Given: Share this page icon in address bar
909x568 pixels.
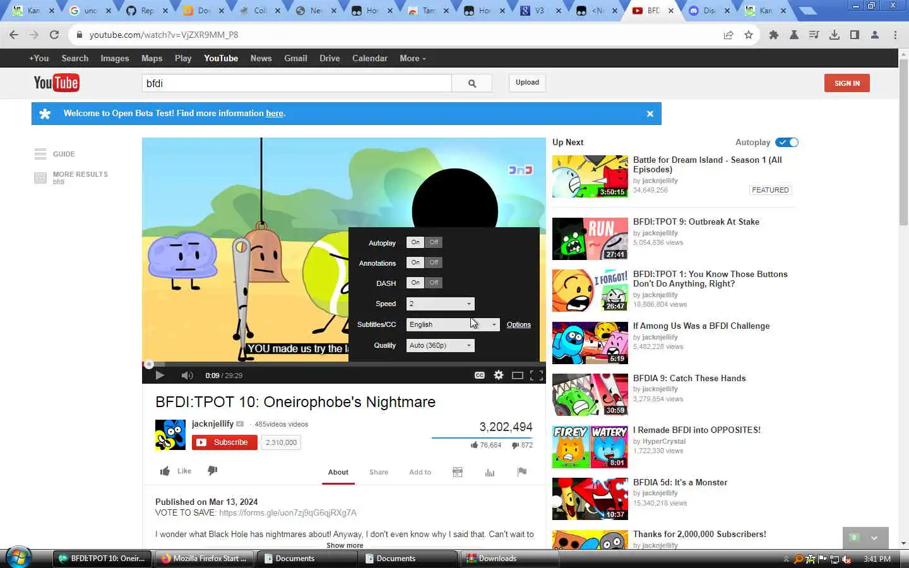Looking at the screenshot, I should point(728,35).
